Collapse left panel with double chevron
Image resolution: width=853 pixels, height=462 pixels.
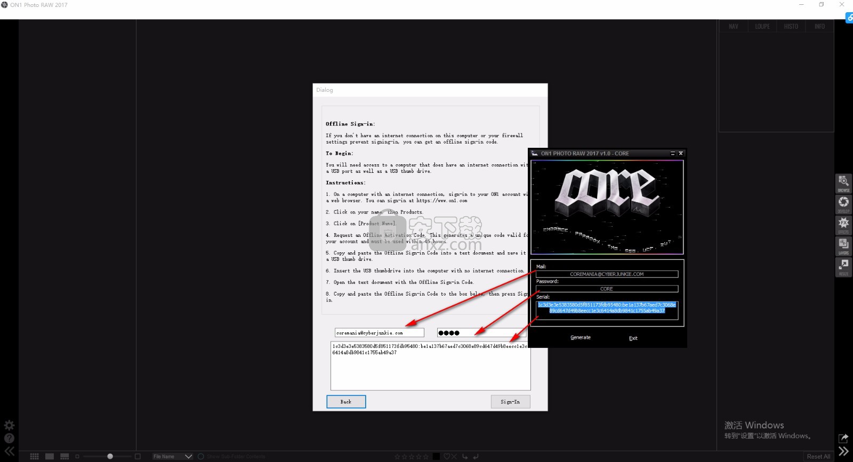pos(9,451)
